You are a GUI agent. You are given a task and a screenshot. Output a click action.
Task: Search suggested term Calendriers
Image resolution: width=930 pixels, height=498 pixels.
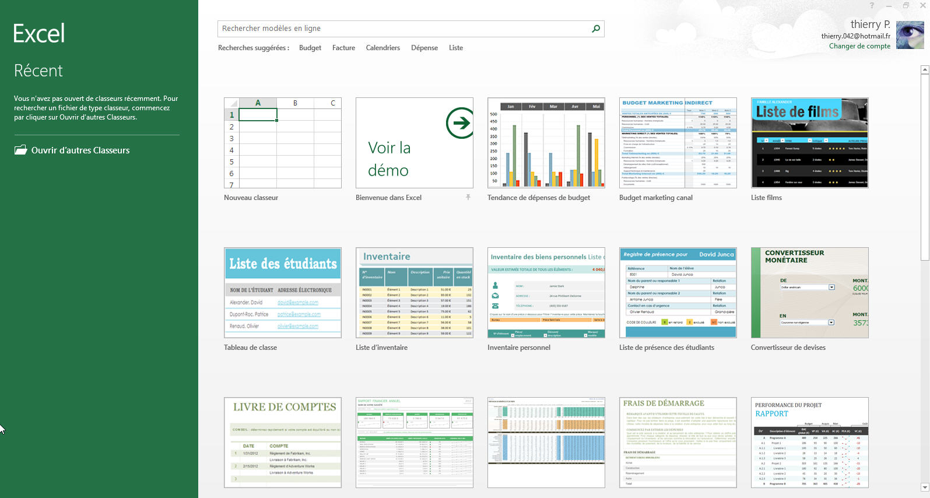tap(383, 48)
